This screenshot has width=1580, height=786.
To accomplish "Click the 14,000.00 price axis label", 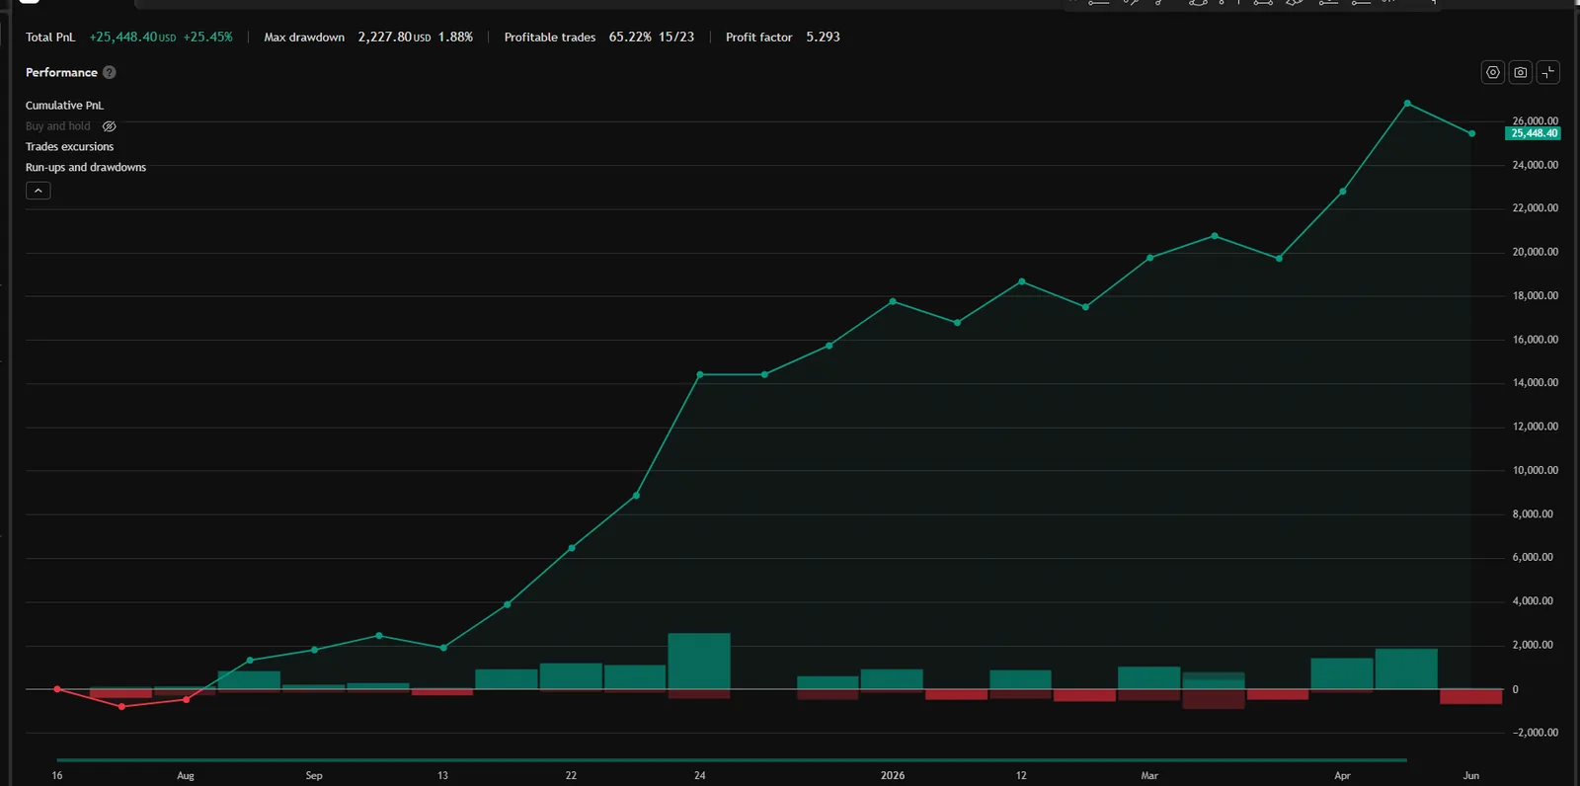I will click(x=1535, y=383).
